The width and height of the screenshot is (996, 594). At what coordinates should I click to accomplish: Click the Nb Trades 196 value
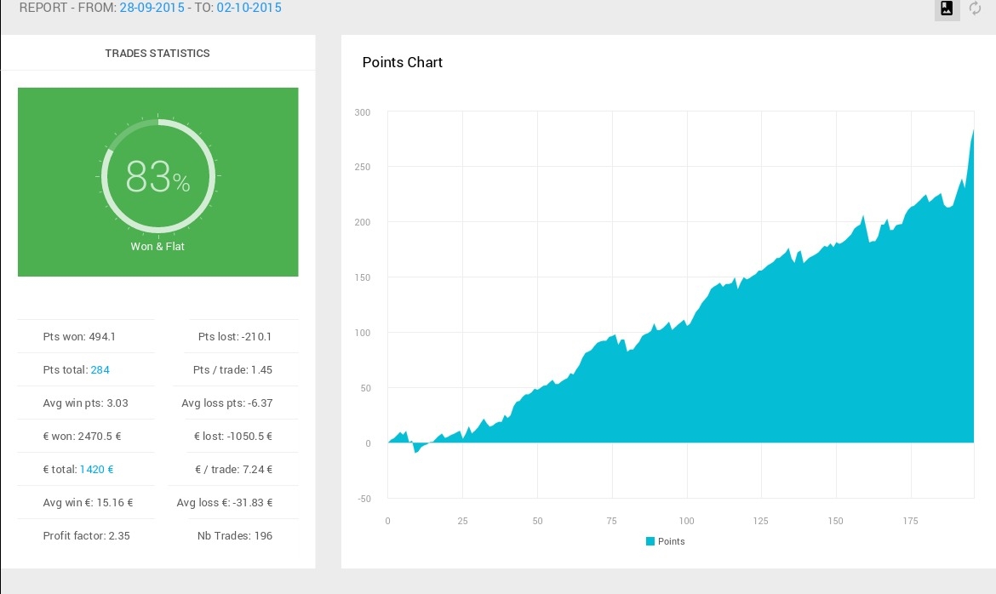tap(234, 536)
